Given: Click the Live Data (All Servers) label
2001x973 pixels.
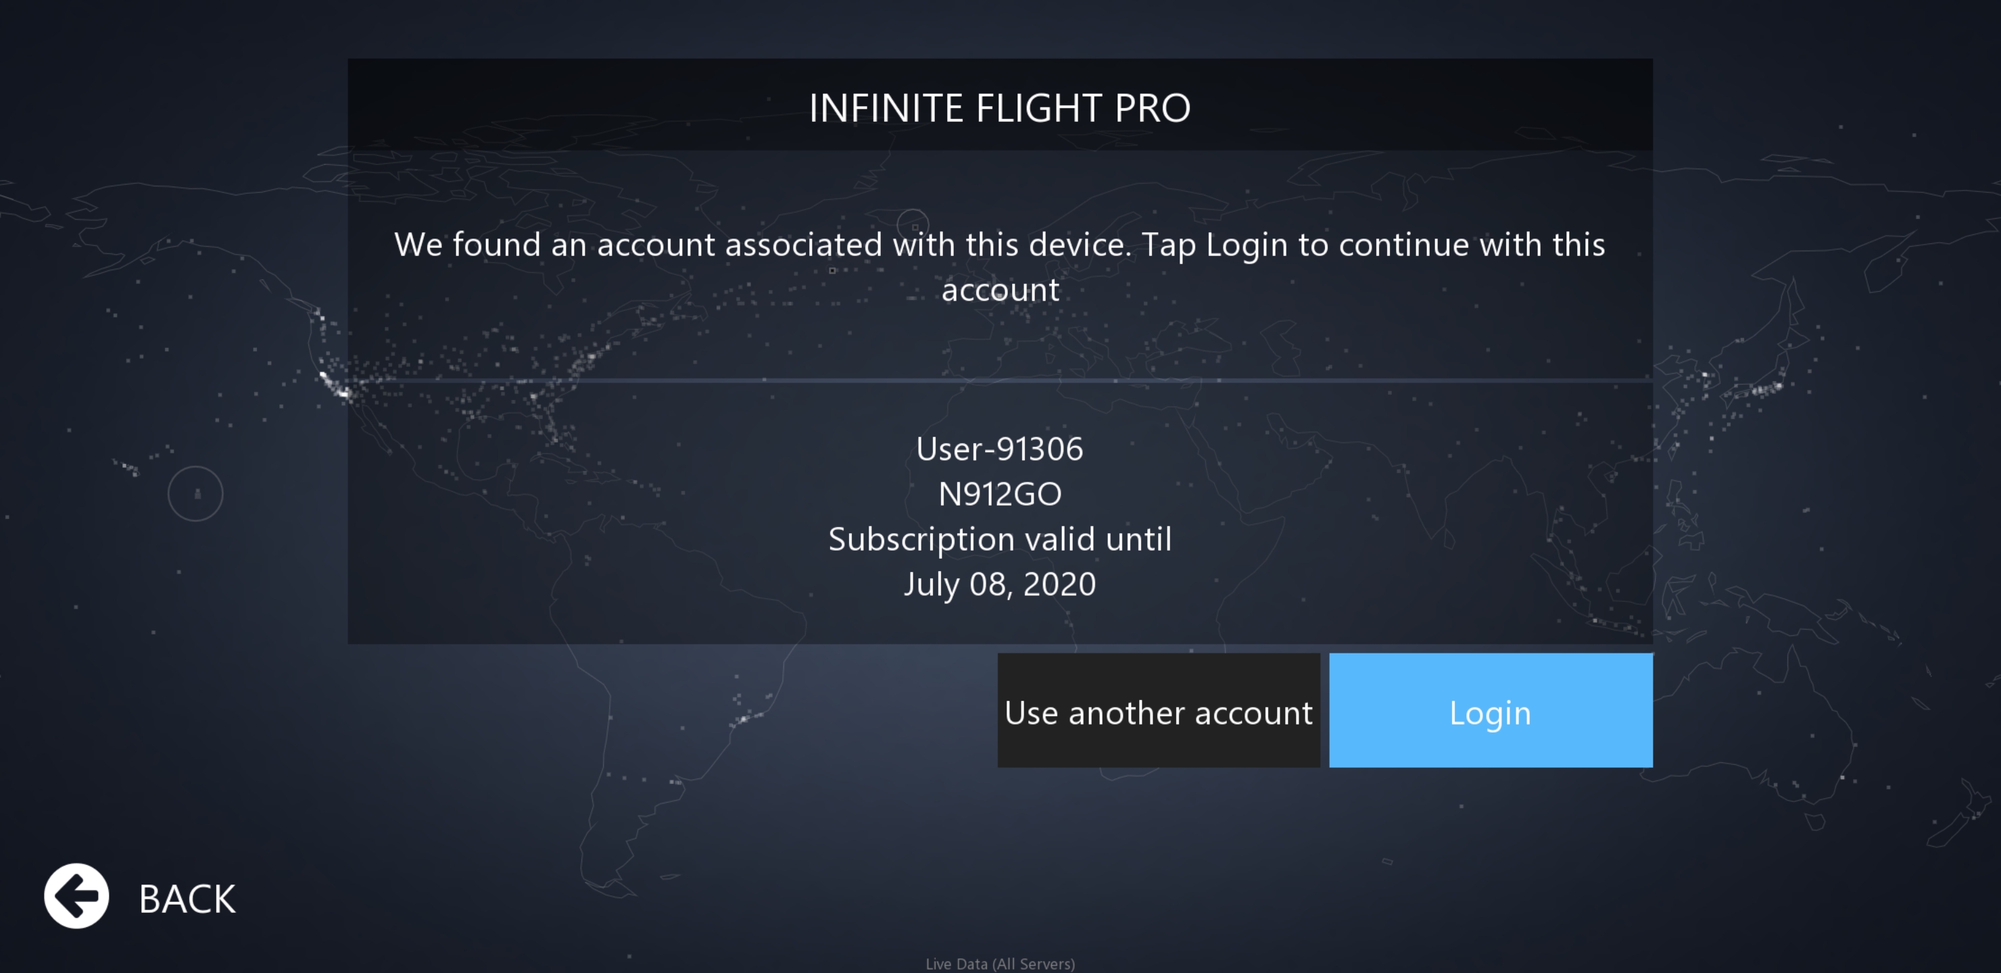Looking at the screenshot, I should (1000, 964).
